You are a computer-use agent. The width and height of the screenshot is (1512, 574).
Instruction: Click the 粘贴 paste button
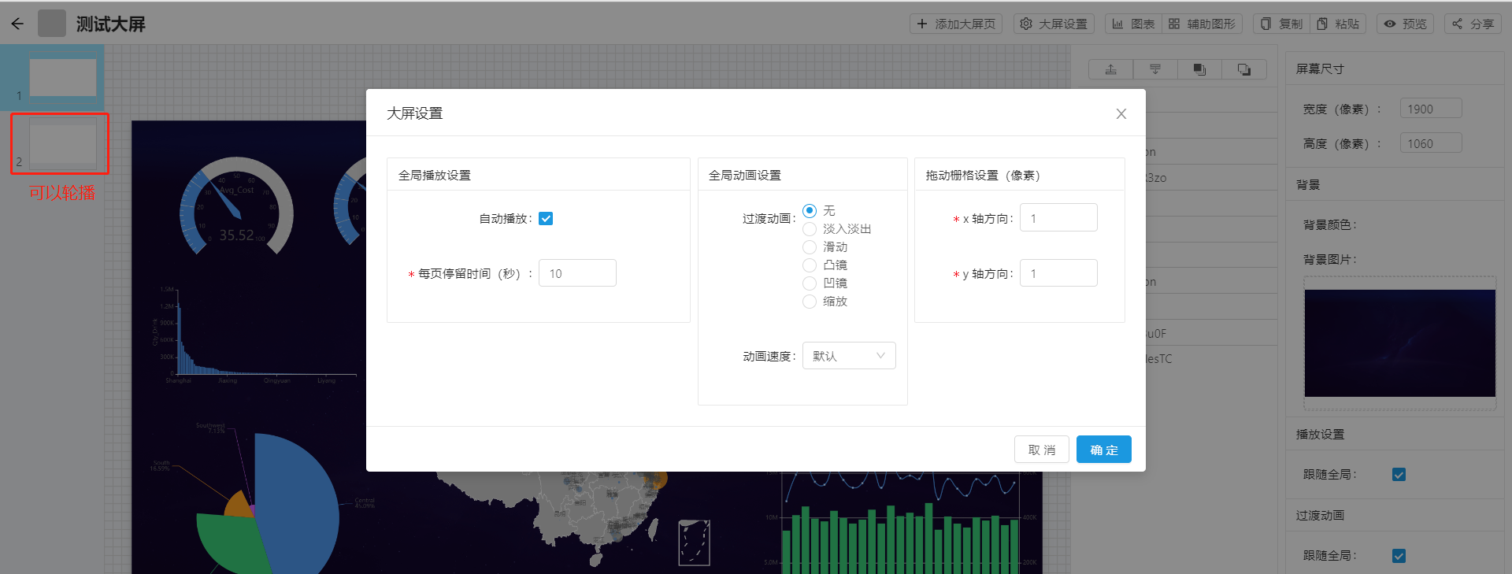(x=1338, y=24)
